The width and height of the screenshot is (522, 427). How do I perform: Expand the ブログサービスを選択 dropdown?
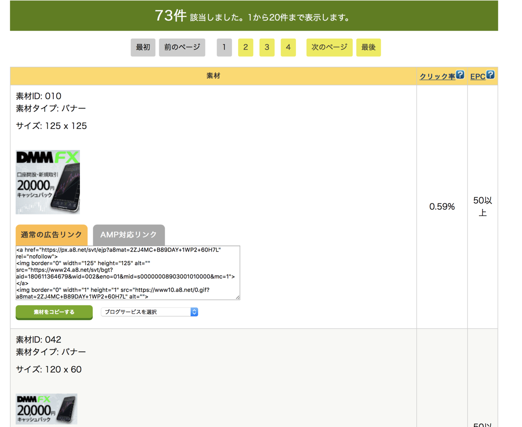click(x=149, y=312)
